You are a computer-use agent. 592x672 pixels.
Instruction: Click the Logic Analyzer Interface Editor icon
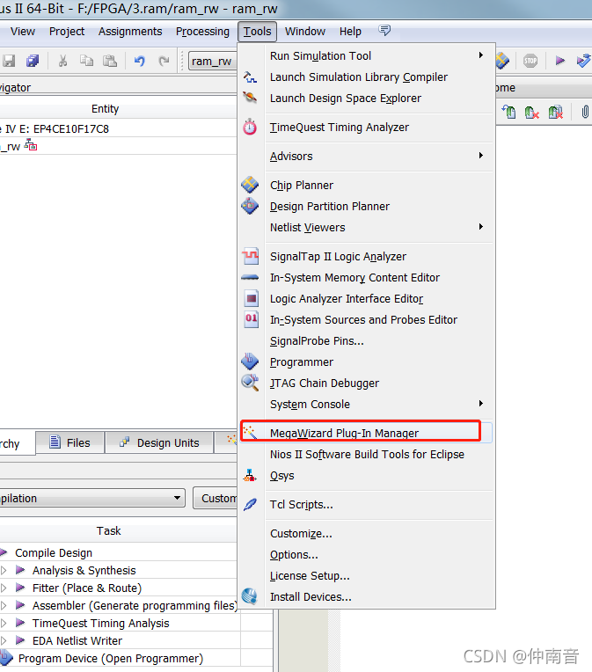(252, 298)
